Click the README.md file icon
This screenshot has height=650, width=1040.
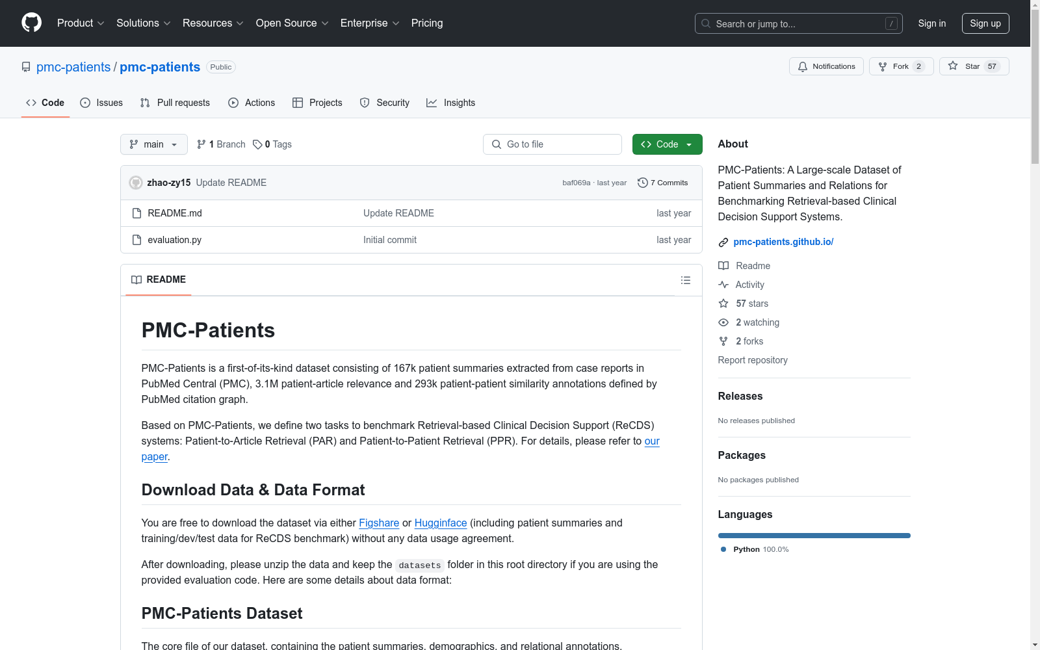pyautogui.click(x=136, y=213)
